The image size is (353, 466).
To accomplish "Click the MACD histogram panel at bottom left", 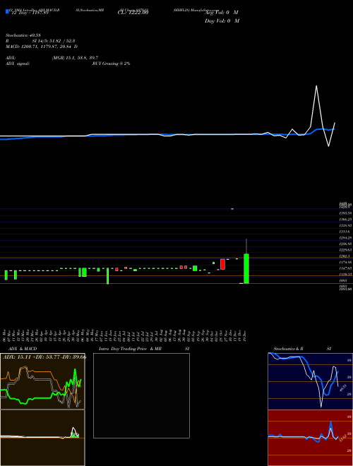I will pyautogui.click(x=42, y=438).
